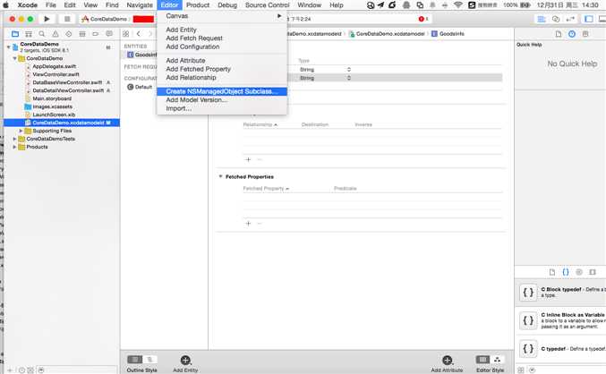The width and height of the screenshot is (606, 374).
Task: Select the Standard editor icon
Action: coord(542,19)
